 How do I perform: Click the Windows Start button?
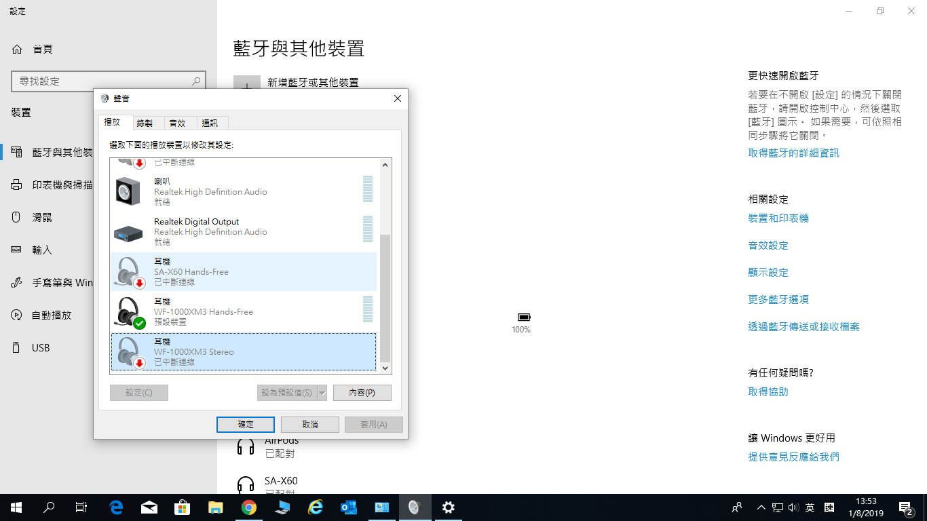coord(16,507)
